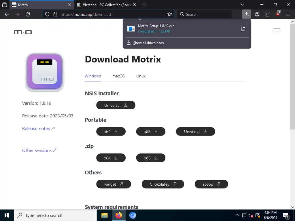This screenshot has width=295, height=221.
Task: Open the Firefox account icon
Action: tap(257, 14)
